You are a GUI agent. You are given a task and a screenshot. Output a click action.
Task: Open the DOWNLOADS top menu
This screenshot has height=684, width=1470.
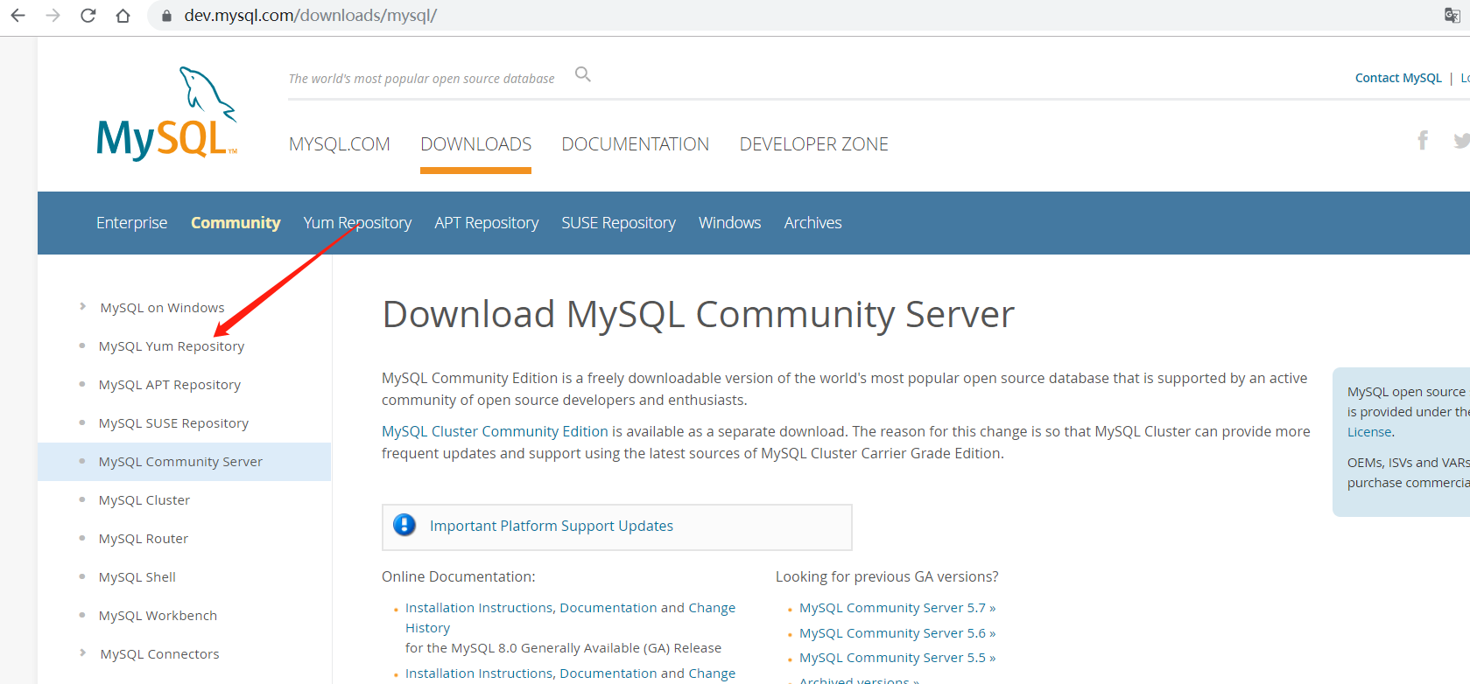pos(475,144)
